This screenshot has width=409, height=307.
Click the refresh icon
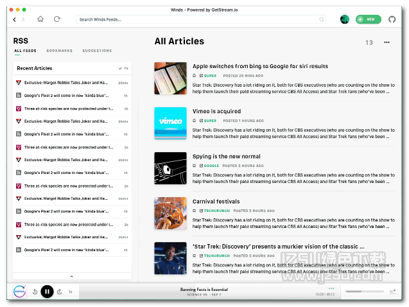(x=57, y=19)
